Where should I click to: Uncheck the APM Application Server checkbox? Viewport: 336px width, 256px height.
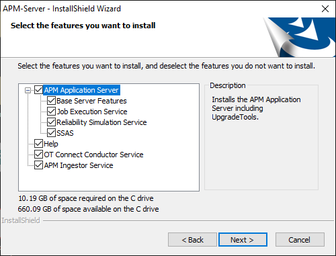click(38, 90)
